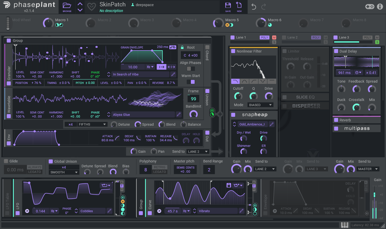
Task: Click the LEGATO glide button
Action: click(x=34, y=172)
